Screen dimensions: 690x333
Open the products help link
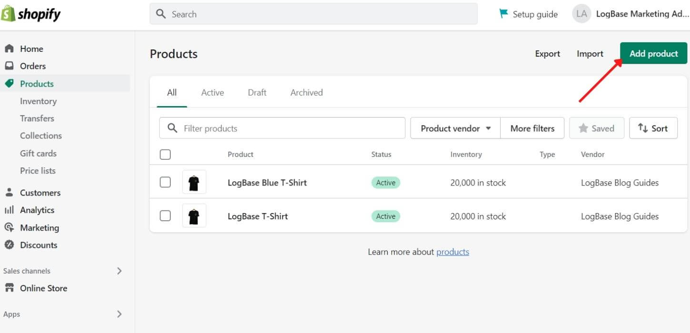[x=453, y=252]
